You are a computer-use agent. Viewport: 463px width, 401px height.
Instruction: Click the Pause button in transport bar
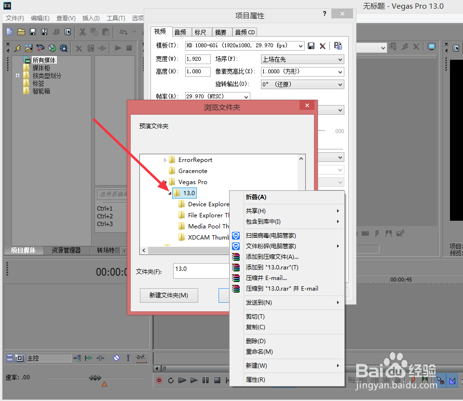point(205,380)
